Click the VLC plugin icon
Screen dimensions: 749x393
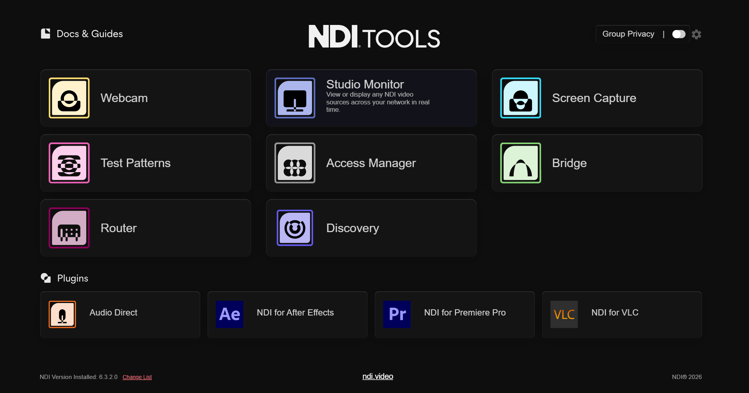tap(564, 314)
